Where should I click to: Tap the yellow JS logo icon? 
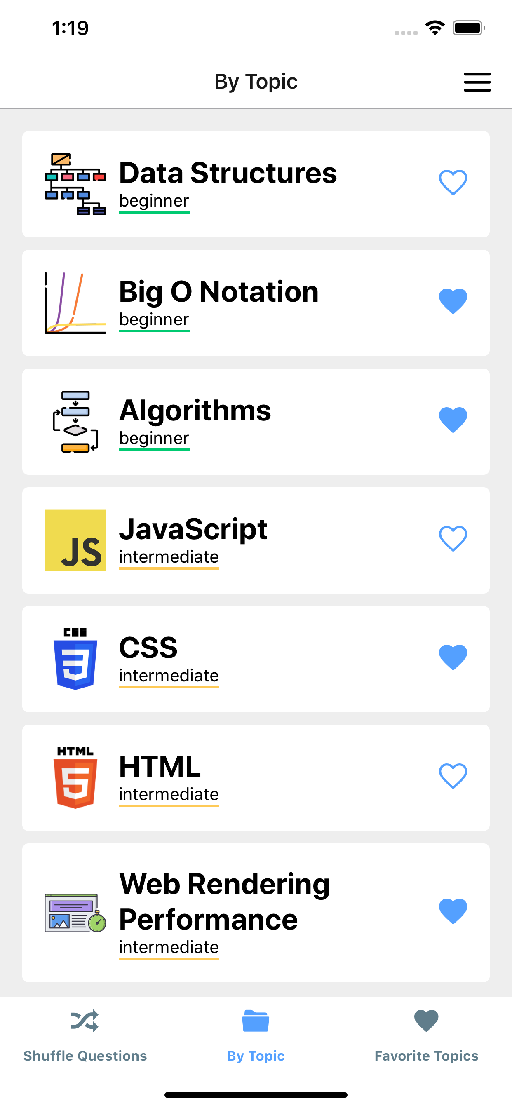click(x=75, y=540)
